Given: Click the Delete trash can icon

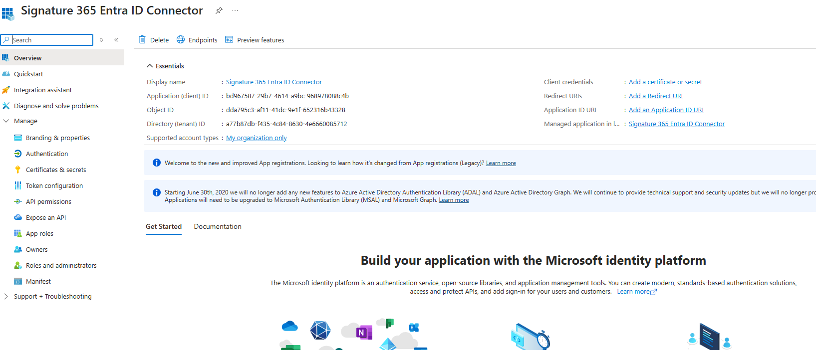Looking at the screenshot, I should [142, 39].
